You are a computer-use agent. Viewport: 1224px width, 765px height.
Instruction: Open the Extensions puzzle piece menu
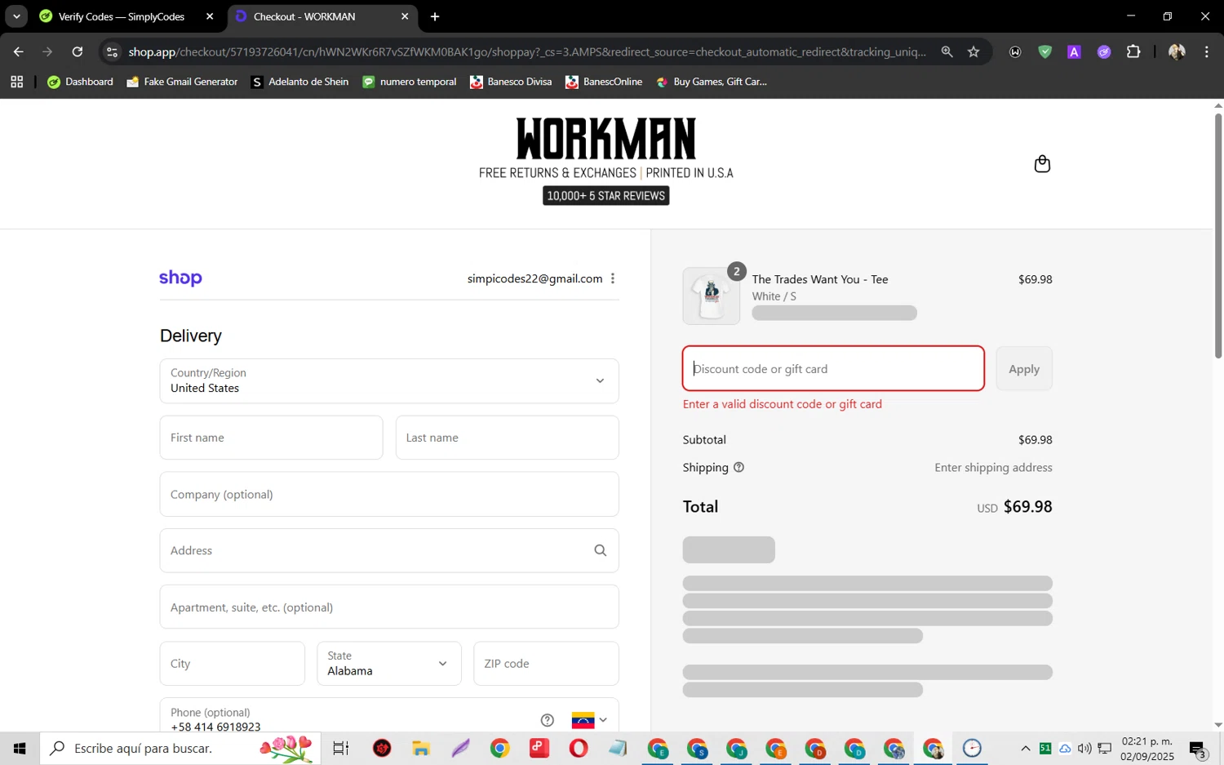pos(1133,51)
